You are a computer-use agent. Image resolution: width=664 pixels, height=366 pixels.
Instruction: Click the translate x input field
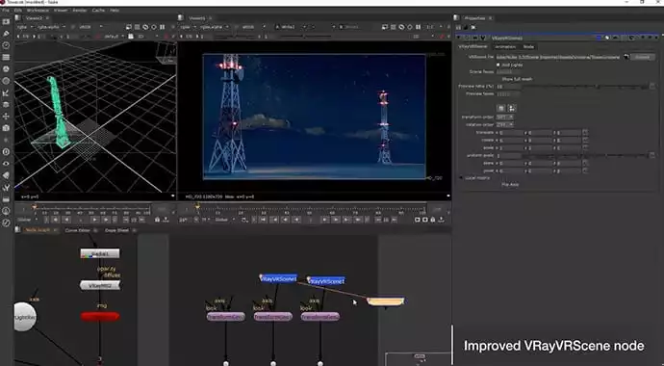(512, 133)
